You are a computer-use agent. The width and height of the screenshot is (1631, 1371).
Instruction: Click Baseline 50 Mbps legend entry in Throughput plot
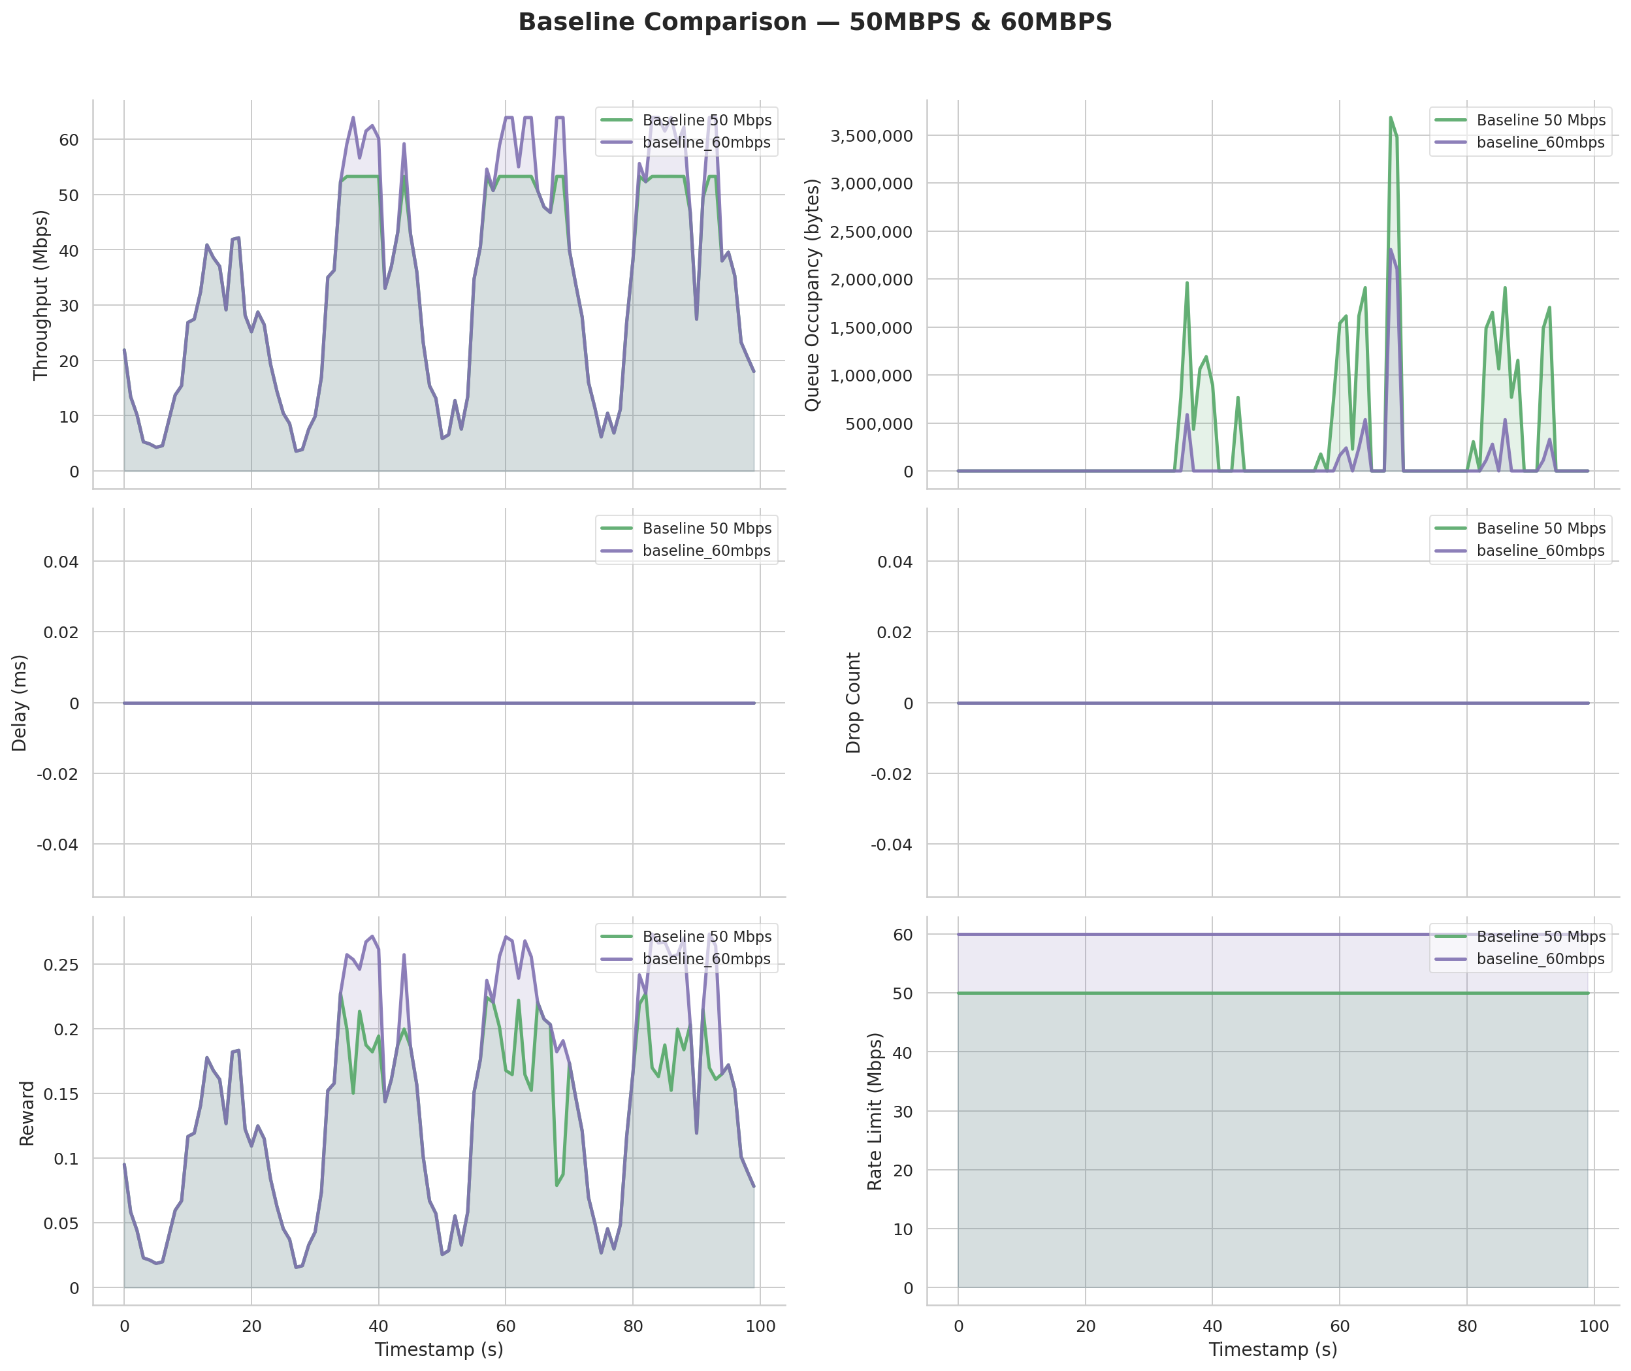coord(706,120)
